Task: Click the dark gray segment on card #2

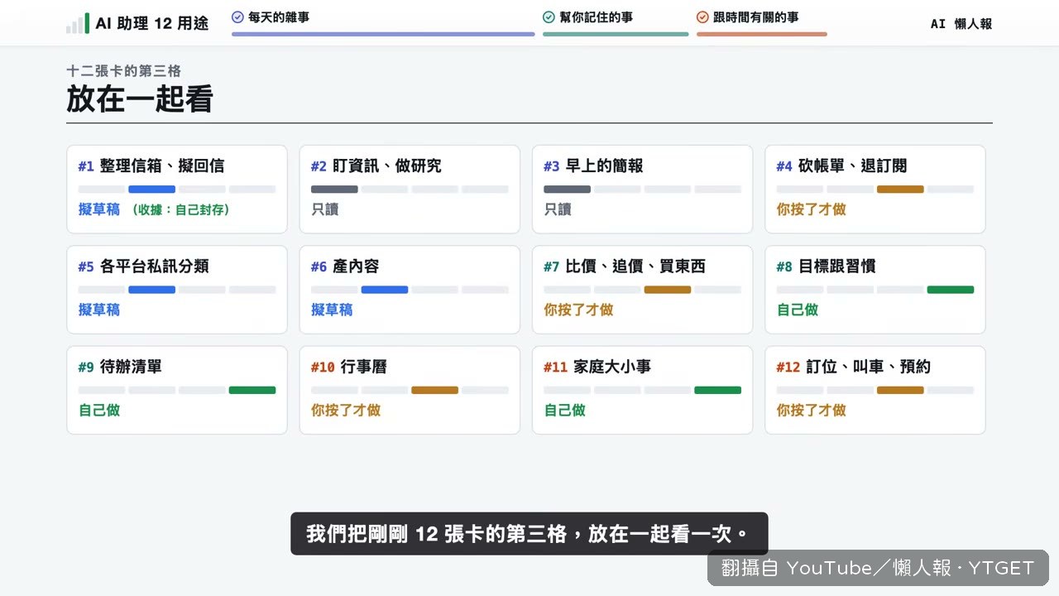Action: point(334,190)
